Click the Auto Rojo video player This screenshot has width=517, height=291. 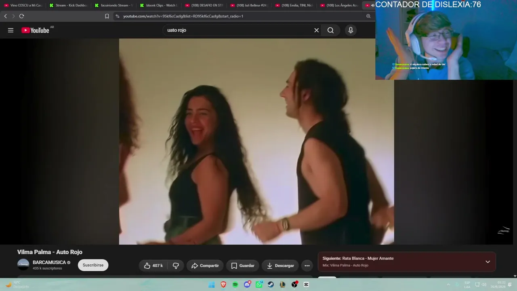coord(256,141)
